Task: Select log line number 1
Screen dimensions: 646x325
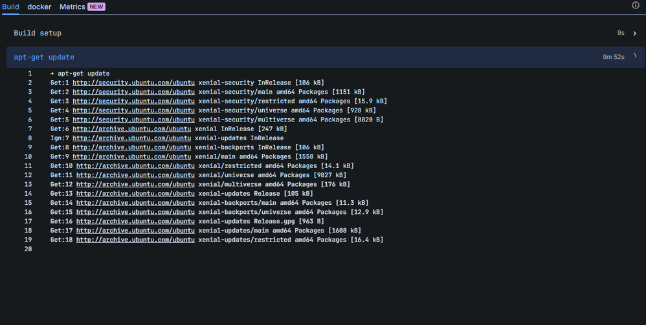Action: tap(30, 73)
